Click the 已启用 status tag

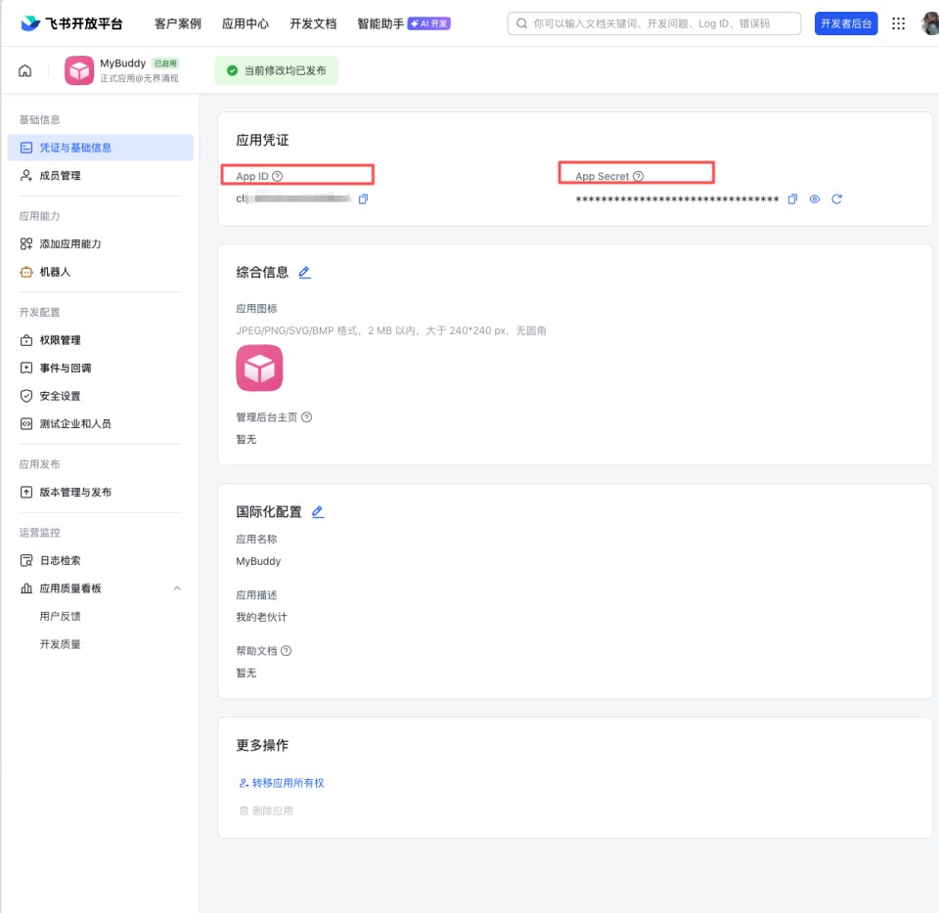[166, 63]
